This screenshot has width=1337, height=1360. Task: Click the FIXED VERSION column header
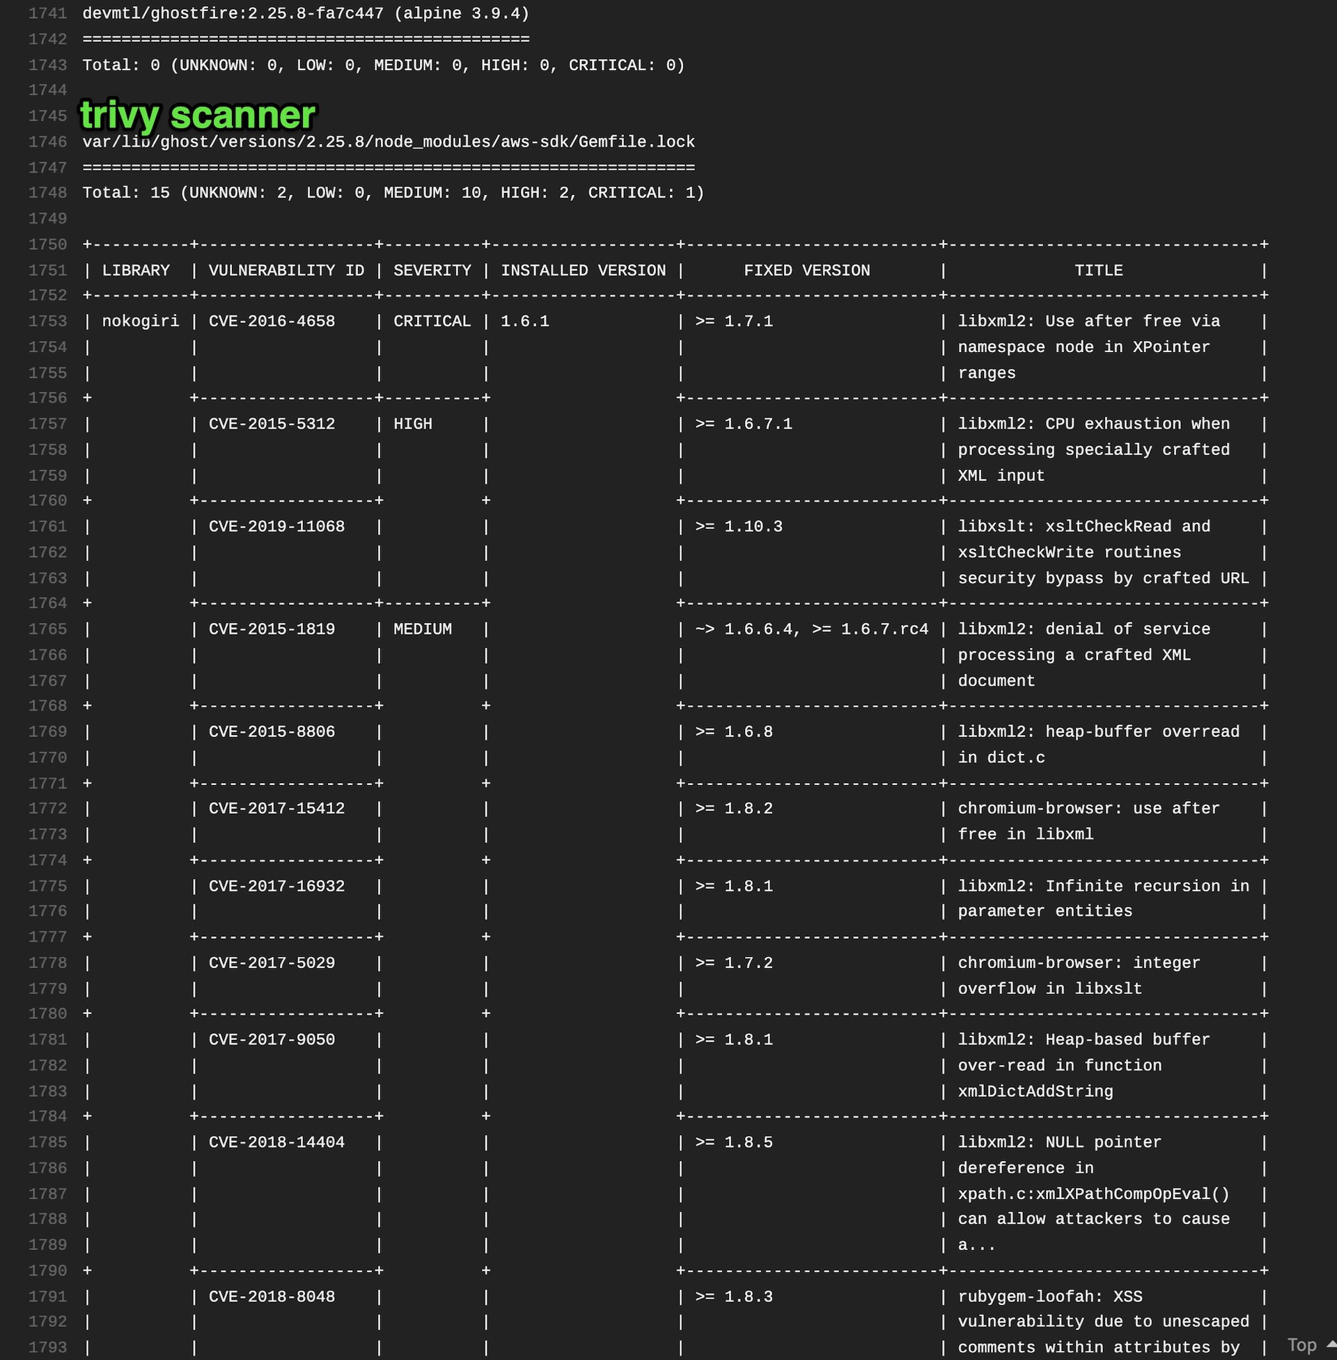coord(807,270)
